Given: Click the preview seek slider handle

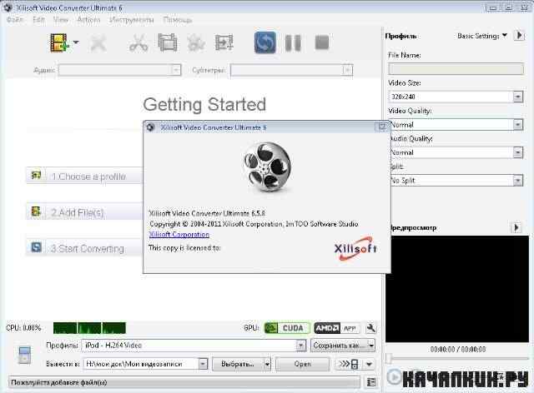Looking at the screenshot, I should (389, 358).
